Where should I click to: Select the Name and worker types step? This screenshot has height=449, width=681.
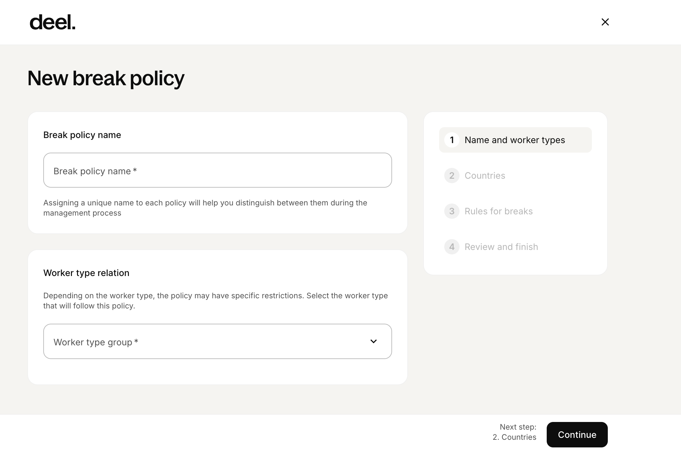pyautogui.click(x=515, y=140)
